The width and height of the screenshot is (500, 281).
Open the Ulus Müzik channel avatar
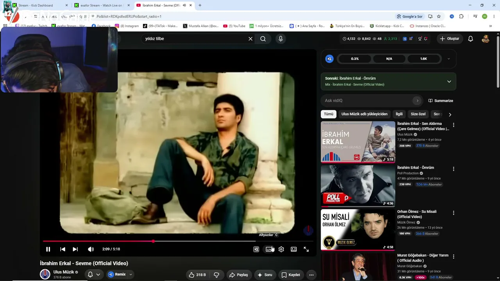click(45, 274)
